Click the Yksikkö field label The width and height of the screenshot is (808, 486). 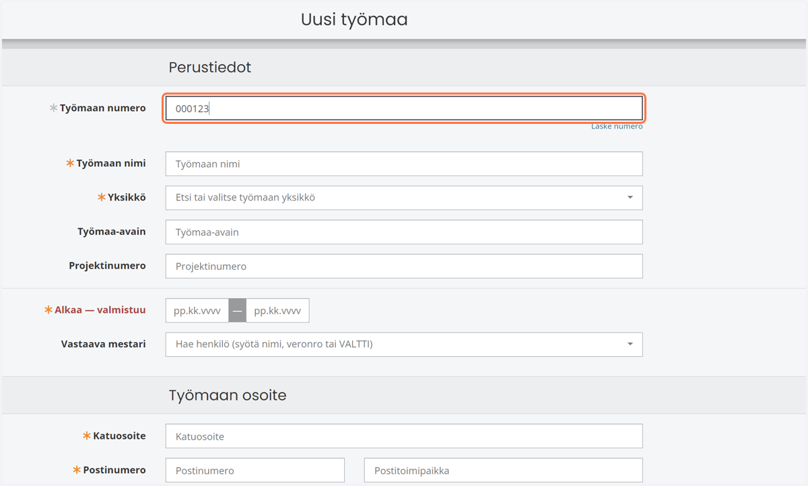127,197
